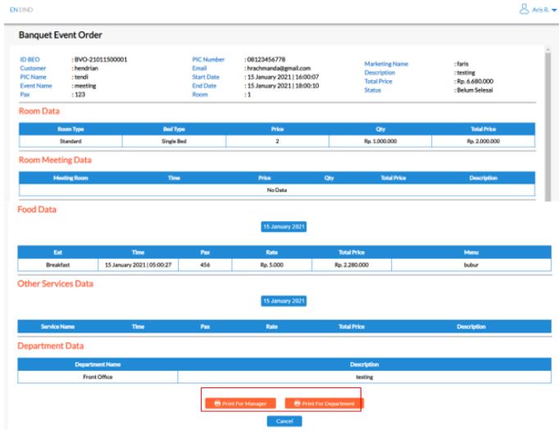Click printer icon on Print For Manager

click(216, 403)
